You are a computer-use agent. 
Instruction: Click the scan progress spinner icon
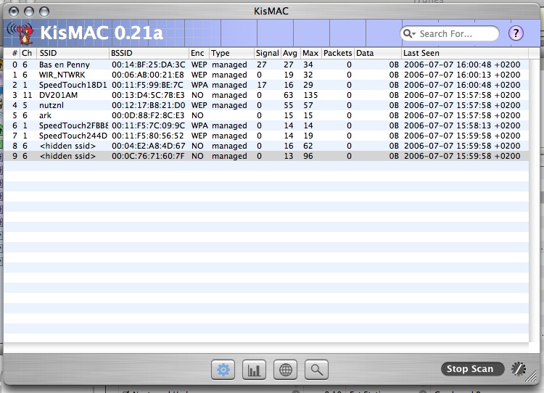point(519,369)
